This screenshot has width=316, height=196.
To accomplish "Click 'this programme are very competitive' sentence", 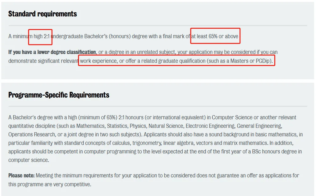I will point(50,184).
